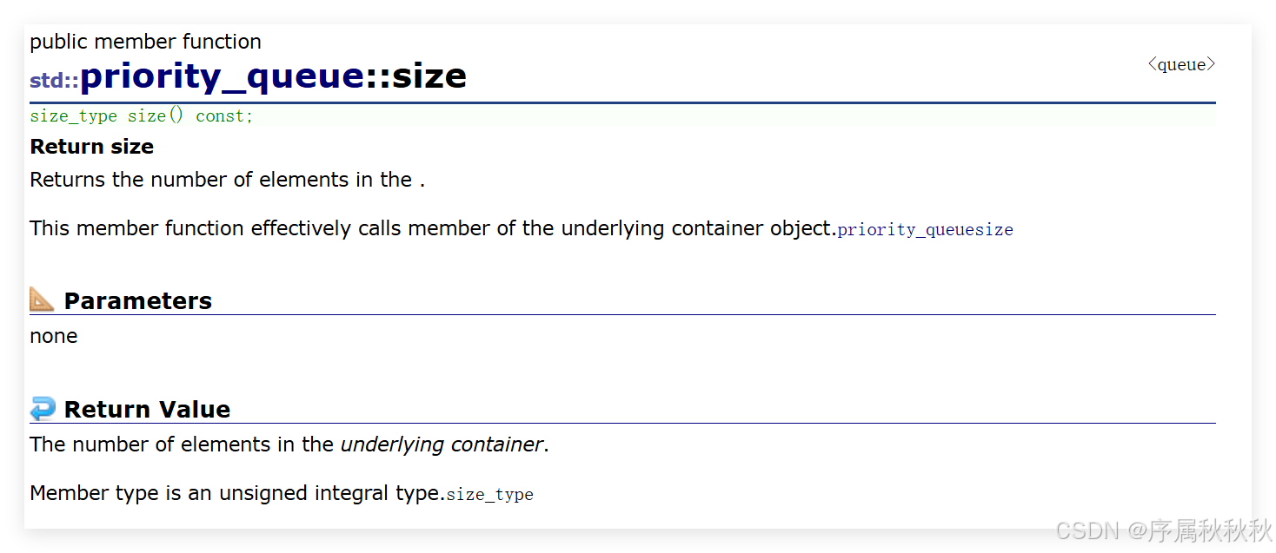Click the Return Value arrow icon
Screen dimensions: 1276x553
click(x=42, y=408)
